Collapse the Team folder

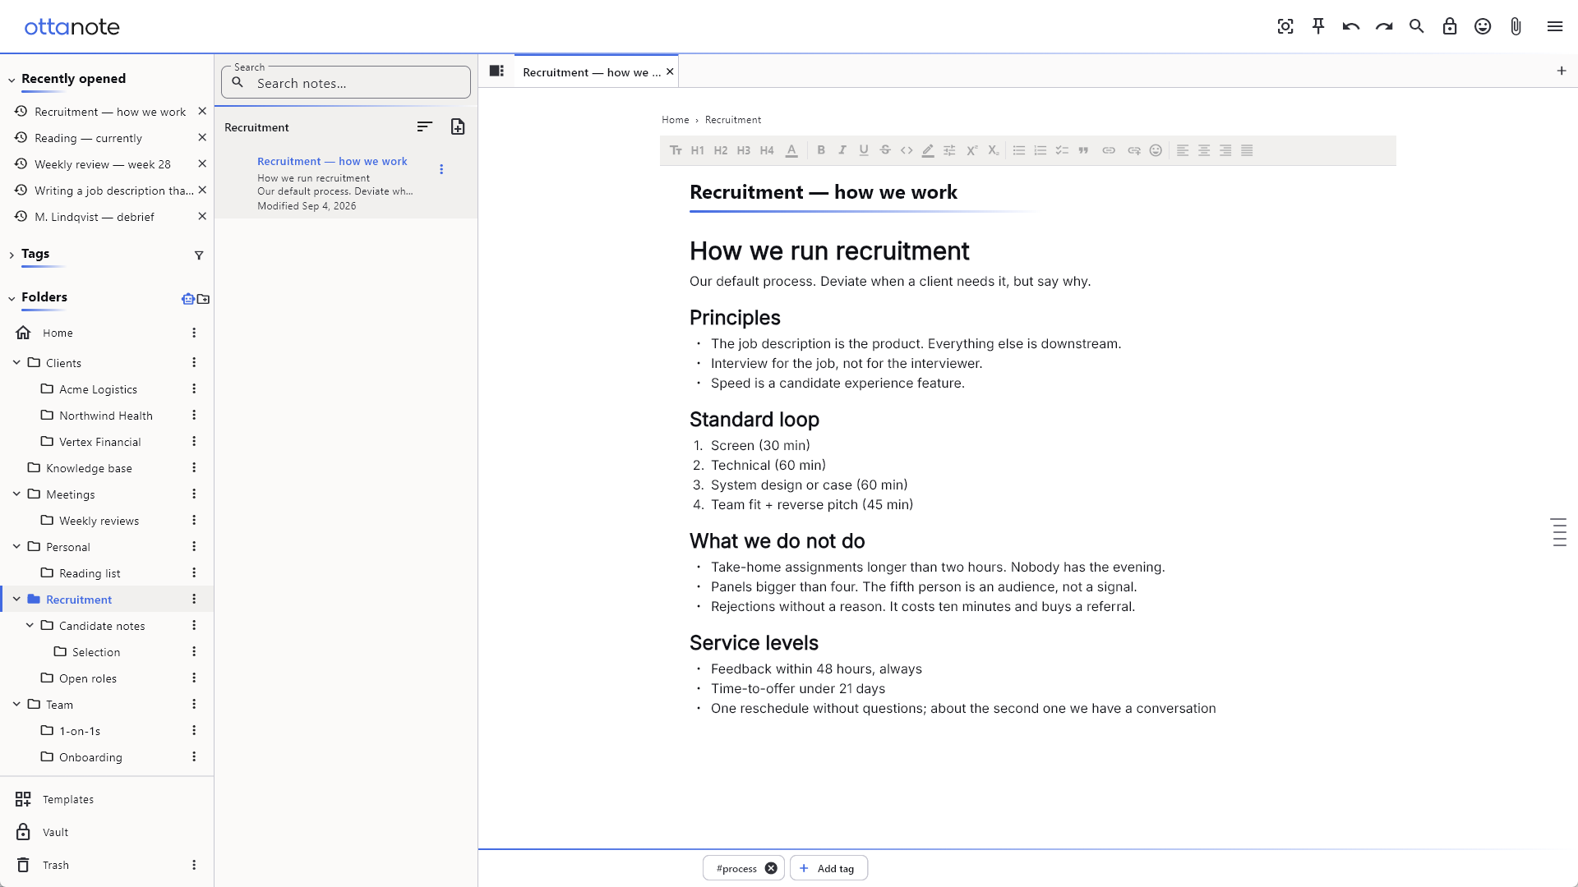tap(16, 704)
